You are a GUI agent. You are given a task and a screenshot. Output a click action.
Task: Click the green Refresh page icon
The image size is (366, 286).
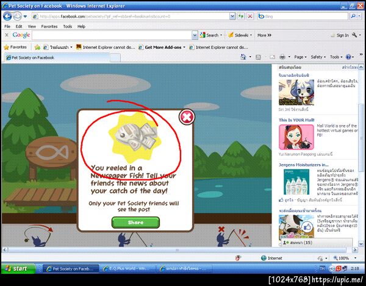coord(241,16)
